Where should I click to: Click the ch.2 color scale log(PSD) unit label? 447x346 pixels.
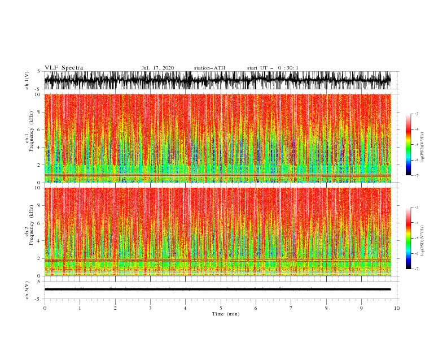click(423, 241)
